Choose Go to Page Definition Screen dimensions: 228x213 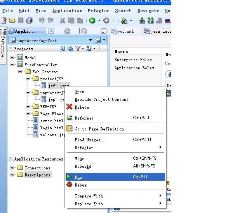(x=115, y=129)
